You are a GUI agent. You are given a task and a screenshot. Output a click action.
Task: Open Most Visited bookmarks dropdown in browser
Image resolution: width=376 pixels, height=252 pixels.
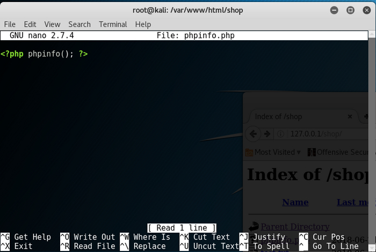[273, 152]
